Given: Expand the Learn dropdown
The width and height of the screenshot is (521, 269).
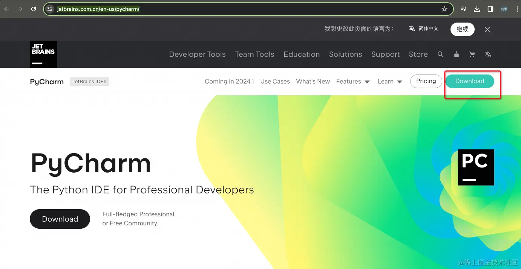Looking at the screenshot, I should 390,81.
